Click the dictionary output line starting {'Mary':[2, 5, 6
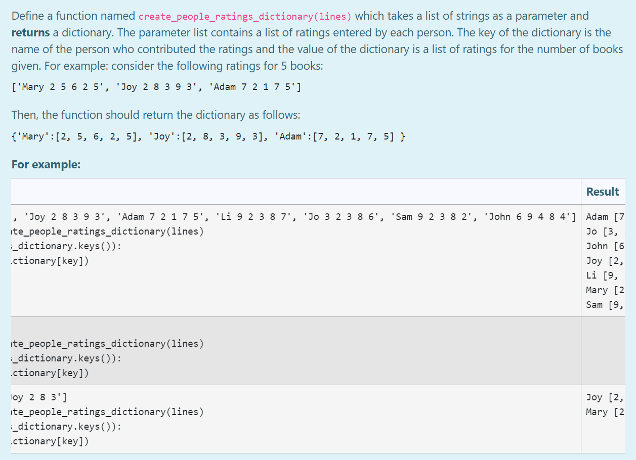 pyautogui.click(x=208, y=136)
